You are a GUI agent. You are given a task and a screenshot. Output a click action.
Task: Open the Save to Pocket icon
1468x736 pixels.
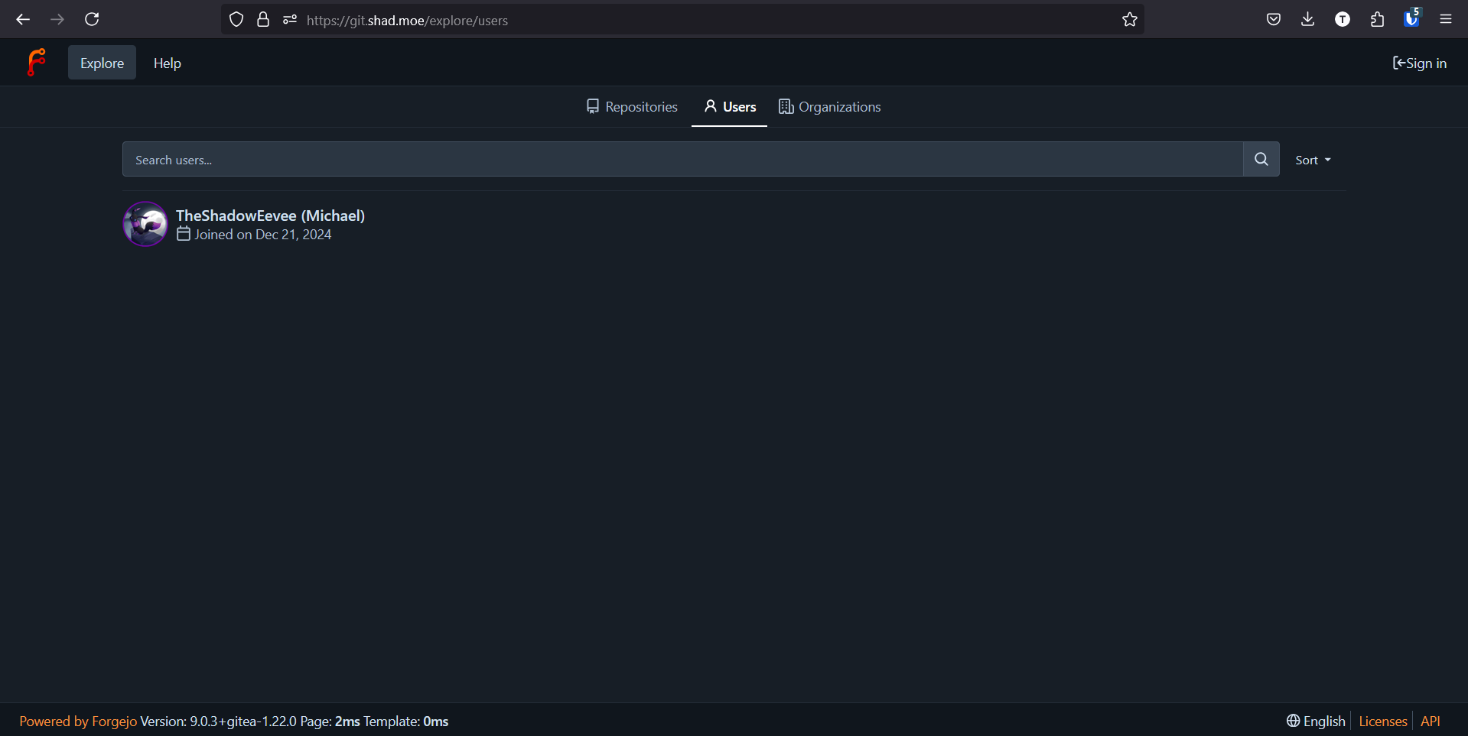coord(1273,20)
